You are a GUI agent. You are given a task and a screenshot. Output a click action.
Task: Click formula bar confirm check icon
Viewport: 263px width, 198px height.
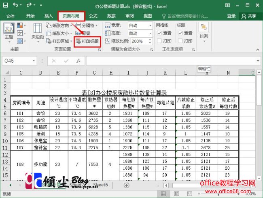point(66,61)
